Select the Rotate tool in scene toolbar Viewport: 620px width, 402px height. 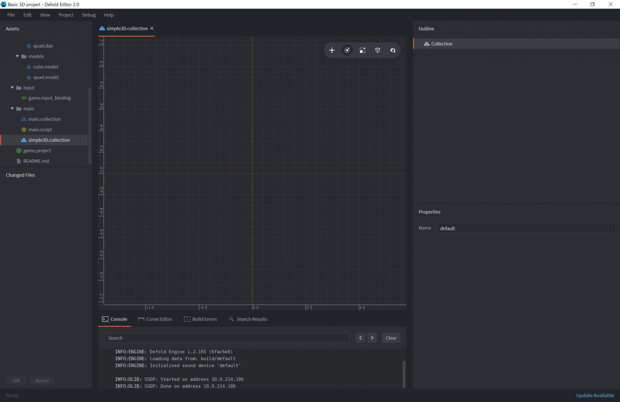pos(347,50)
